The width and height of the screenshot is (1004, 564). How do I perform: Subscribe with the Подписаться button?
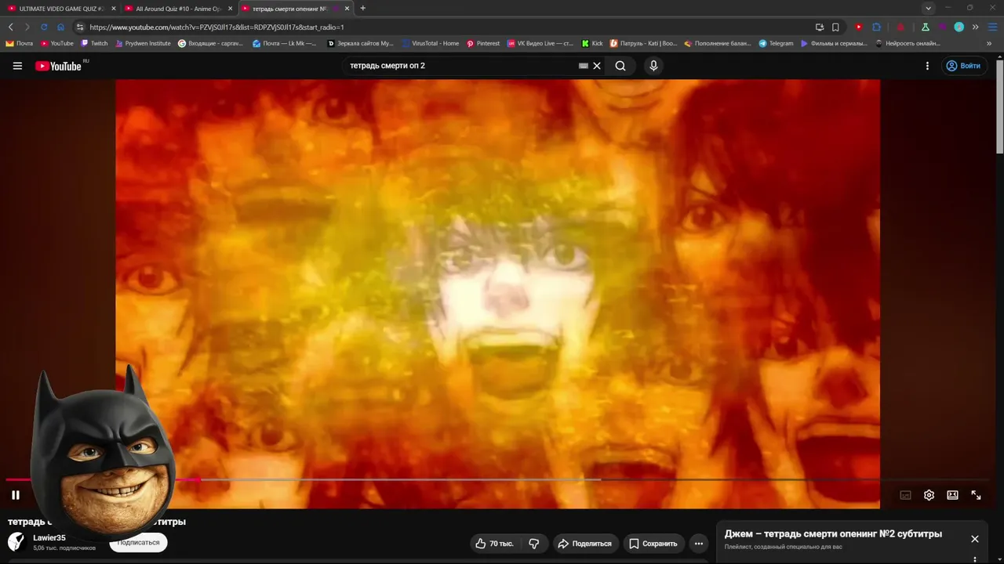pyautogui.click(x=139, y=542)
